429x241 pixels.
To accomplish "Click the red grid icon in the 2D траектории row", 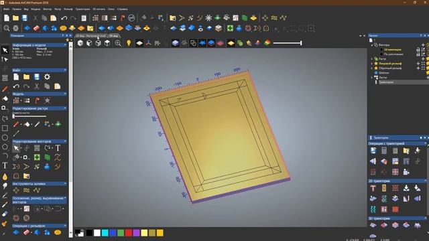I will 395,210.
